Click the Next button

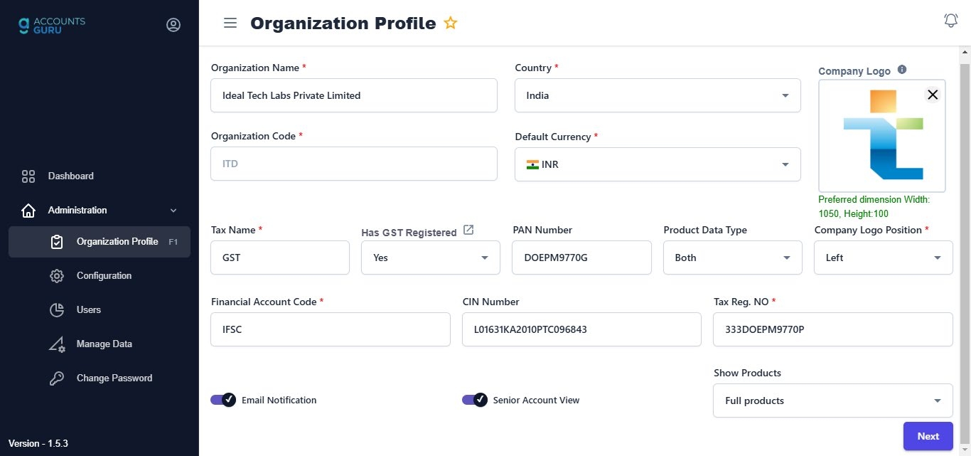coord(928,435)
